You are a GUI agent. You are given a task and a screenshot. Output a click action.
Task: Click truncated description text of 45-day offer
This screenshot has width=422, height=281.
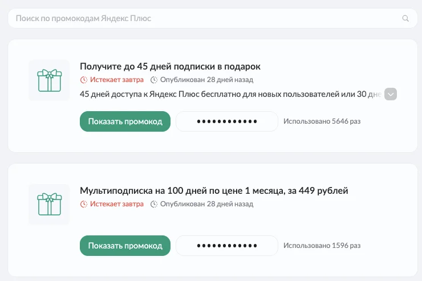[228, 94]
